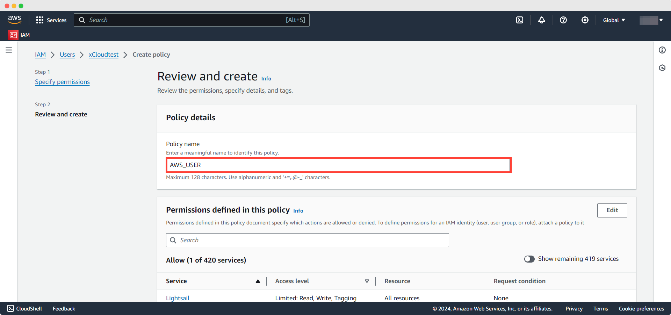Open the settings gear icon
Viewport: 671px width, 315px height.
click(585, 20)
